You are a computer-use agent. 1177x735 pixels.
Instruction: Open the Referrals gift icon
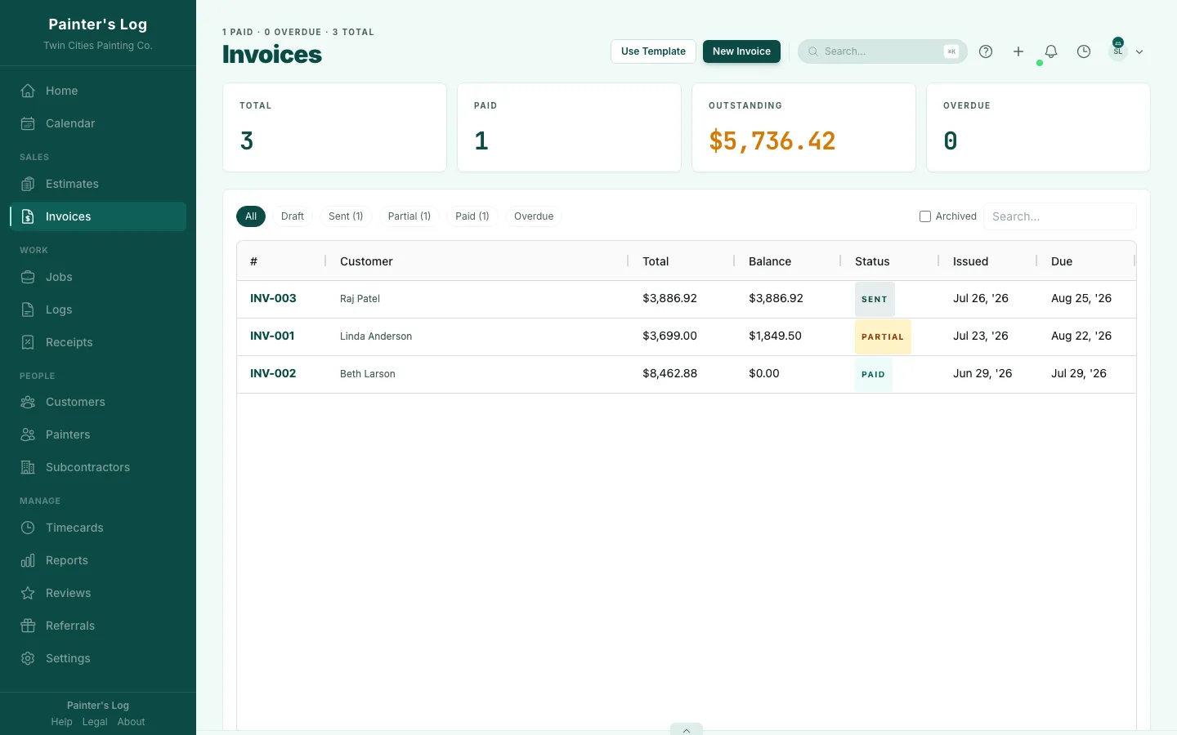28,626
